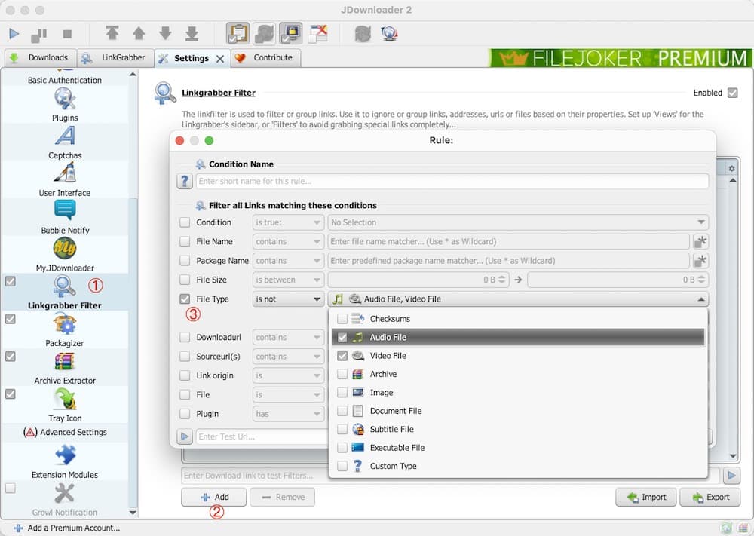Viewport: 754px width, 536px height.
Task: Enable the Downloadurl filter checkbox
Action: coord(185,337)
